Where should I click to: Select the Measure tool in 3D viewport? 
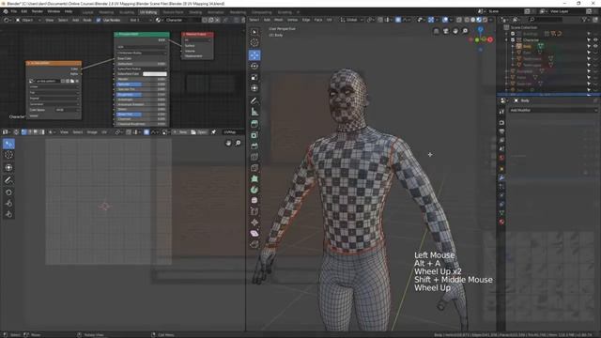tap(254, 112)
